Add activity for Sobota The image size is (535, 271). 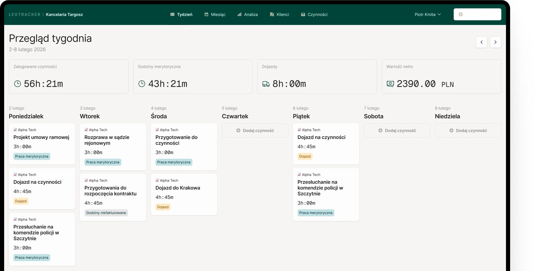point(397,131)
